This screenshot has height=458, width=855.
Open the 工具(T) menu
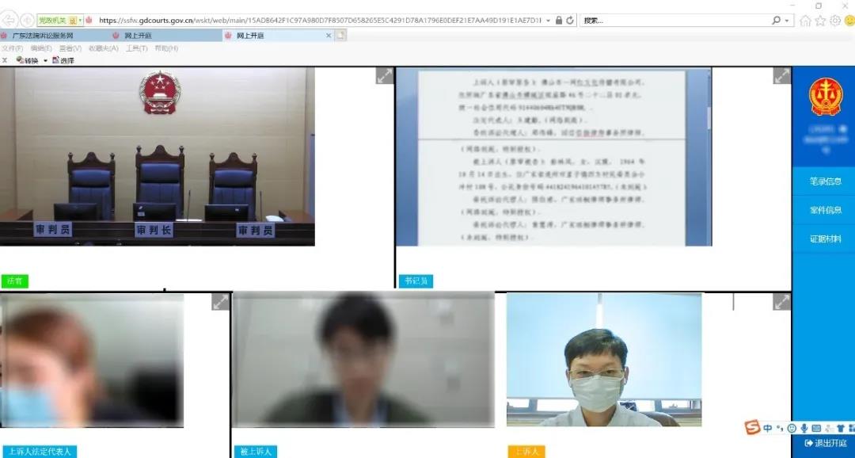(x=136, y=48)
